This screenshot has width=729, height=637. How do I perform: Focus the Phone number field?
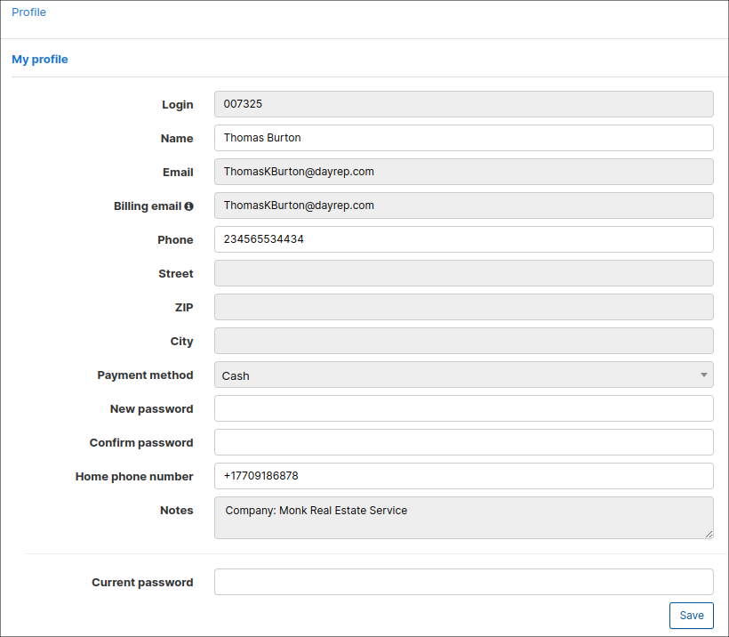(x=462, y=239)
